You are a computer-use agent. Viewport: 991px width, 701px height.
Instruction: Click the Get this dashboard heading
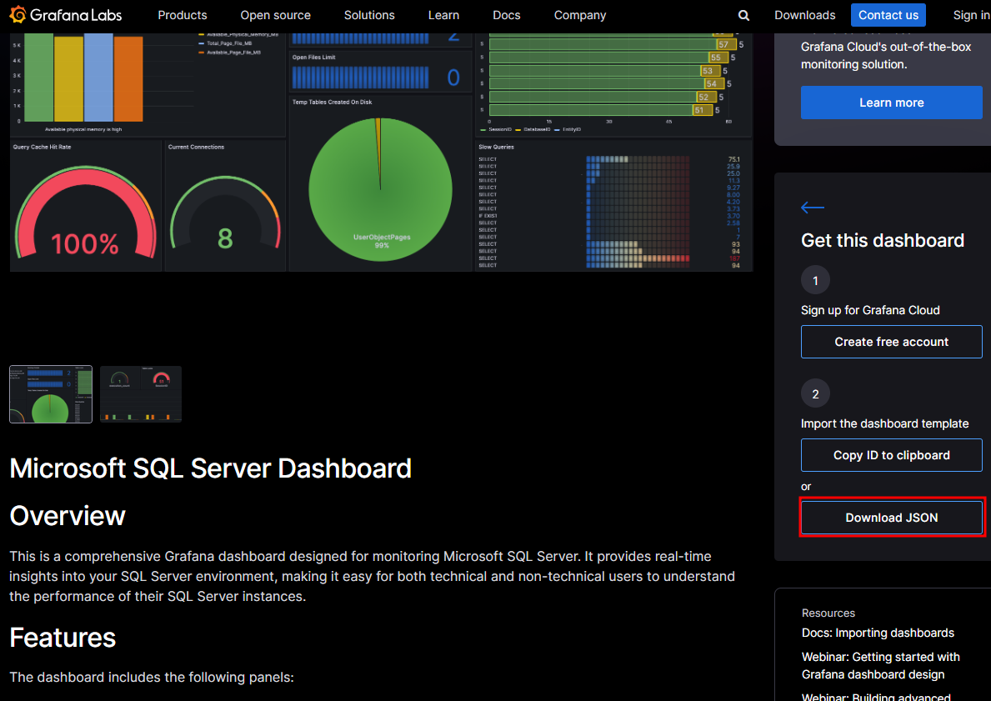(883, 240)
